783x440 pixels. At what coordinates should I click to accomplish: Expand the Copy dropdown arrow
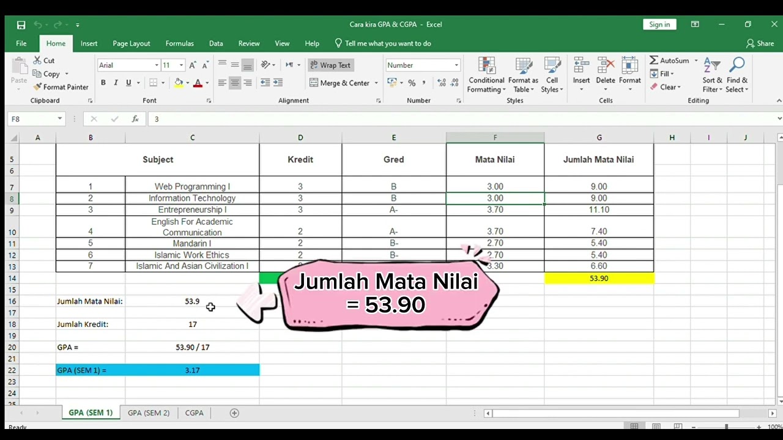click(x=65, y=74)
